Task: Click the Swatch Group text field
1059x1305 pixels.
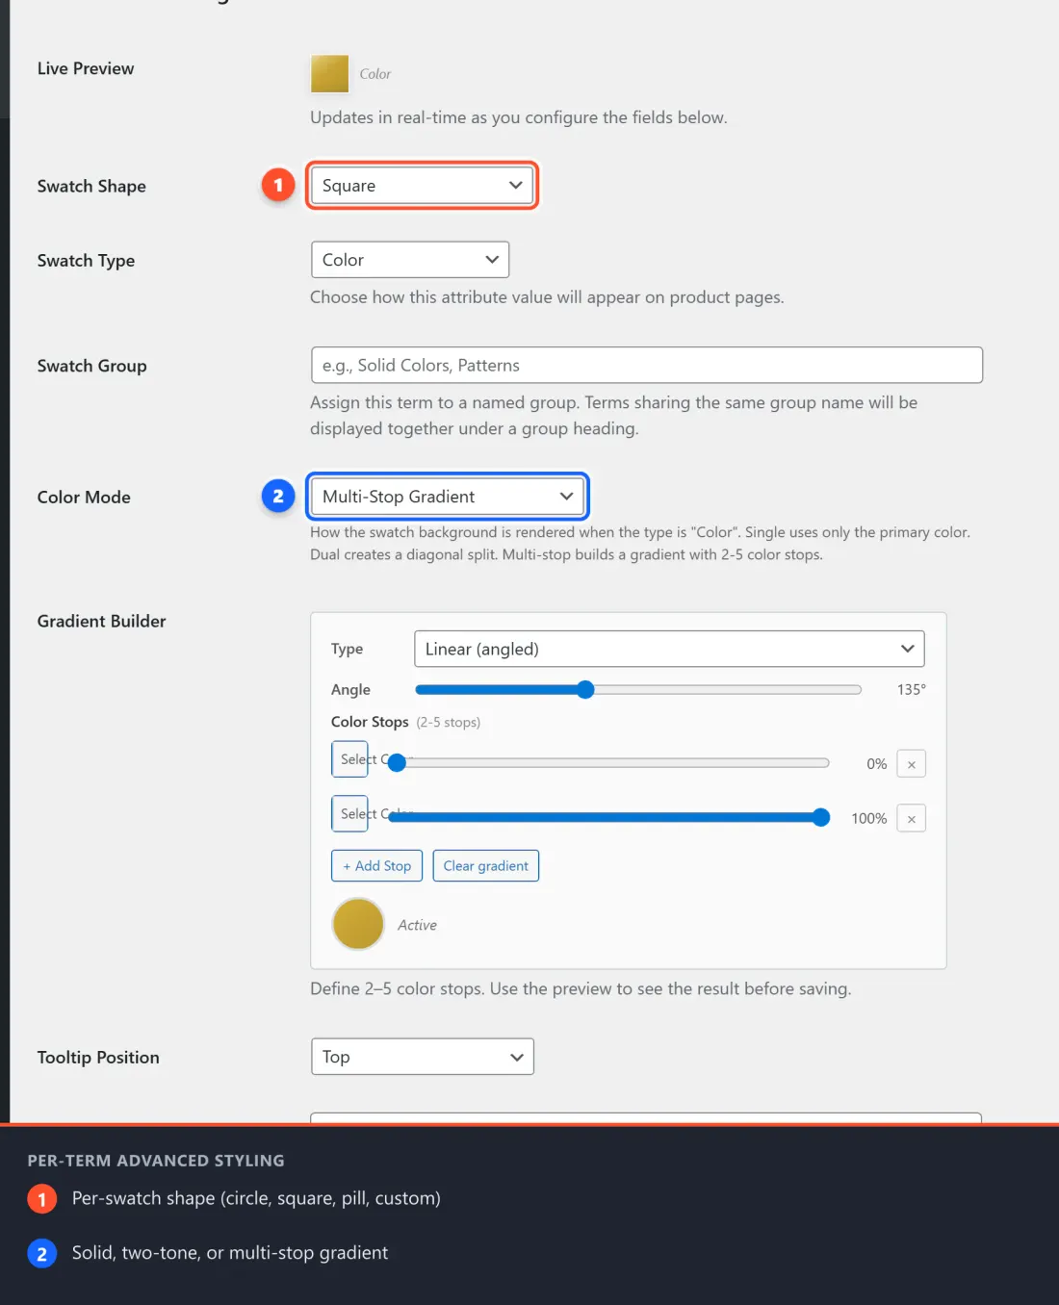Action: click(x=646, y=365)
